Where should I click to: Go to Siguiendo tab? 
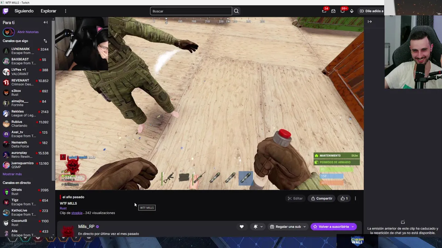click(x=24, y=11)
